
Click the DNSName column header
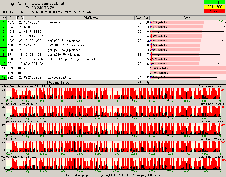(x=91, y=18)
